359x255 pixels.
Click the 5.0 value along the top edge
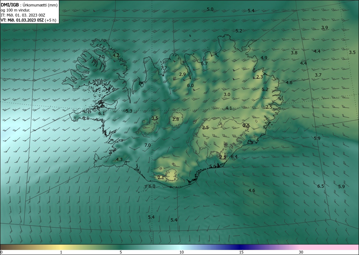(210, 9)
